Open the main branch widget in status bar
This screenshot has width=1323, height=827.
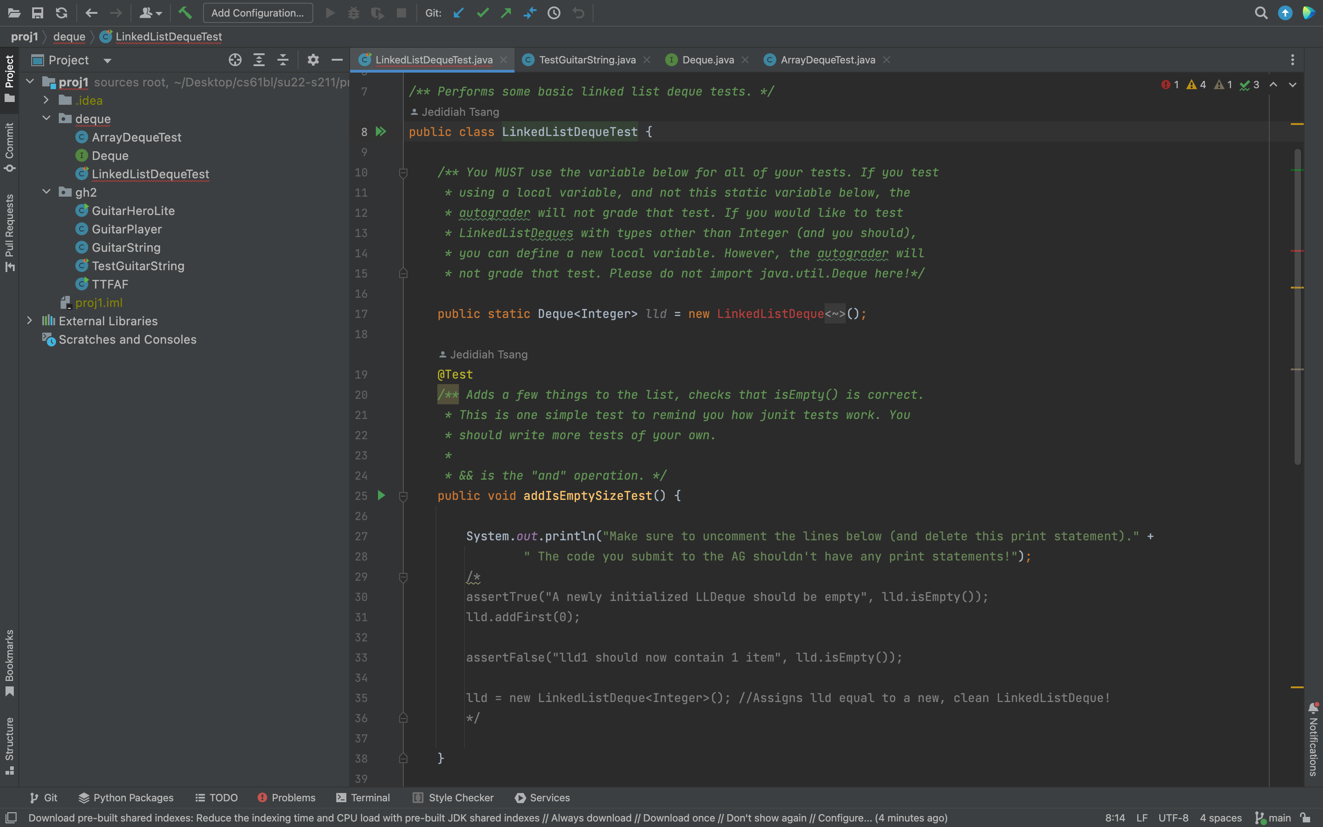(1273, 818)
